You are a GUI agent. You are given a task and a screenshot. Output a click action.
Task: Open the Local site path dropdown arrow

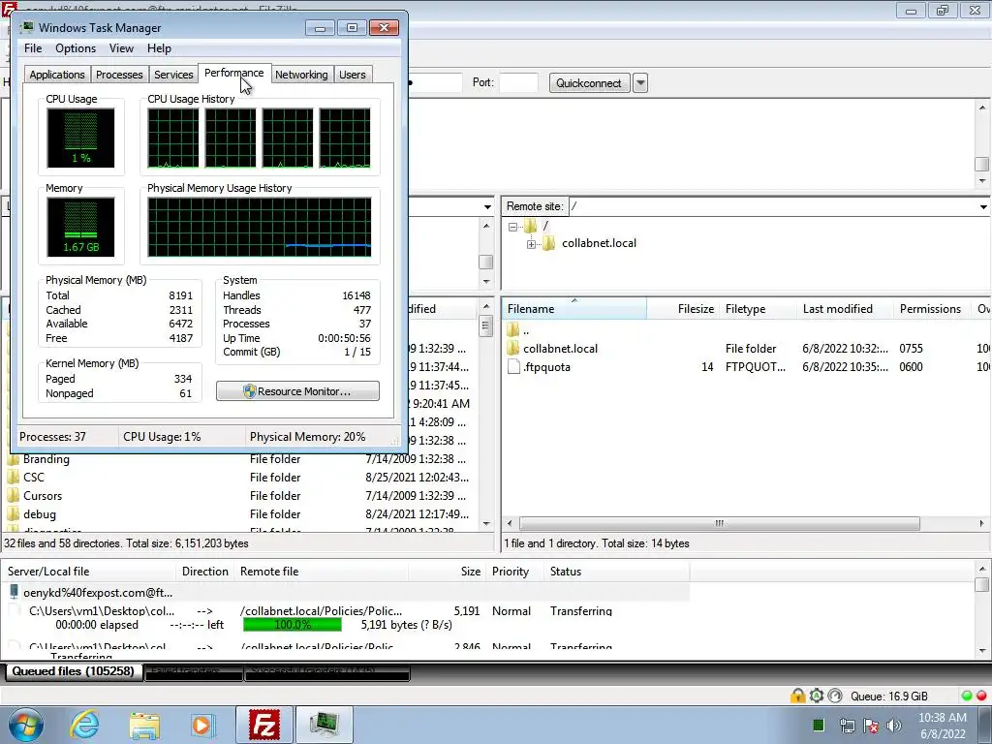pyautogui.click(x=487, y=207)
